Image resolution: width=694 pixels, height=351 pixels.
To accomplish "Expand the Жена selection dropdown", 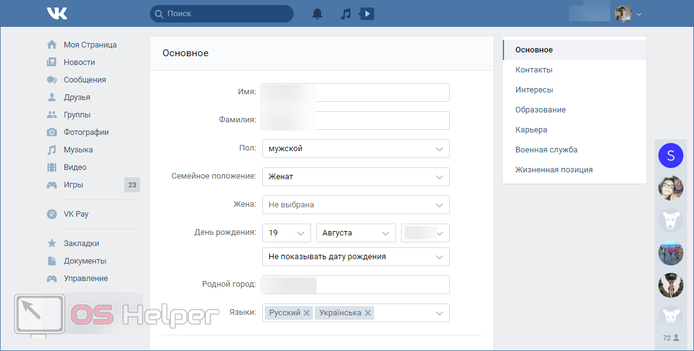I will tap(355, 205).
